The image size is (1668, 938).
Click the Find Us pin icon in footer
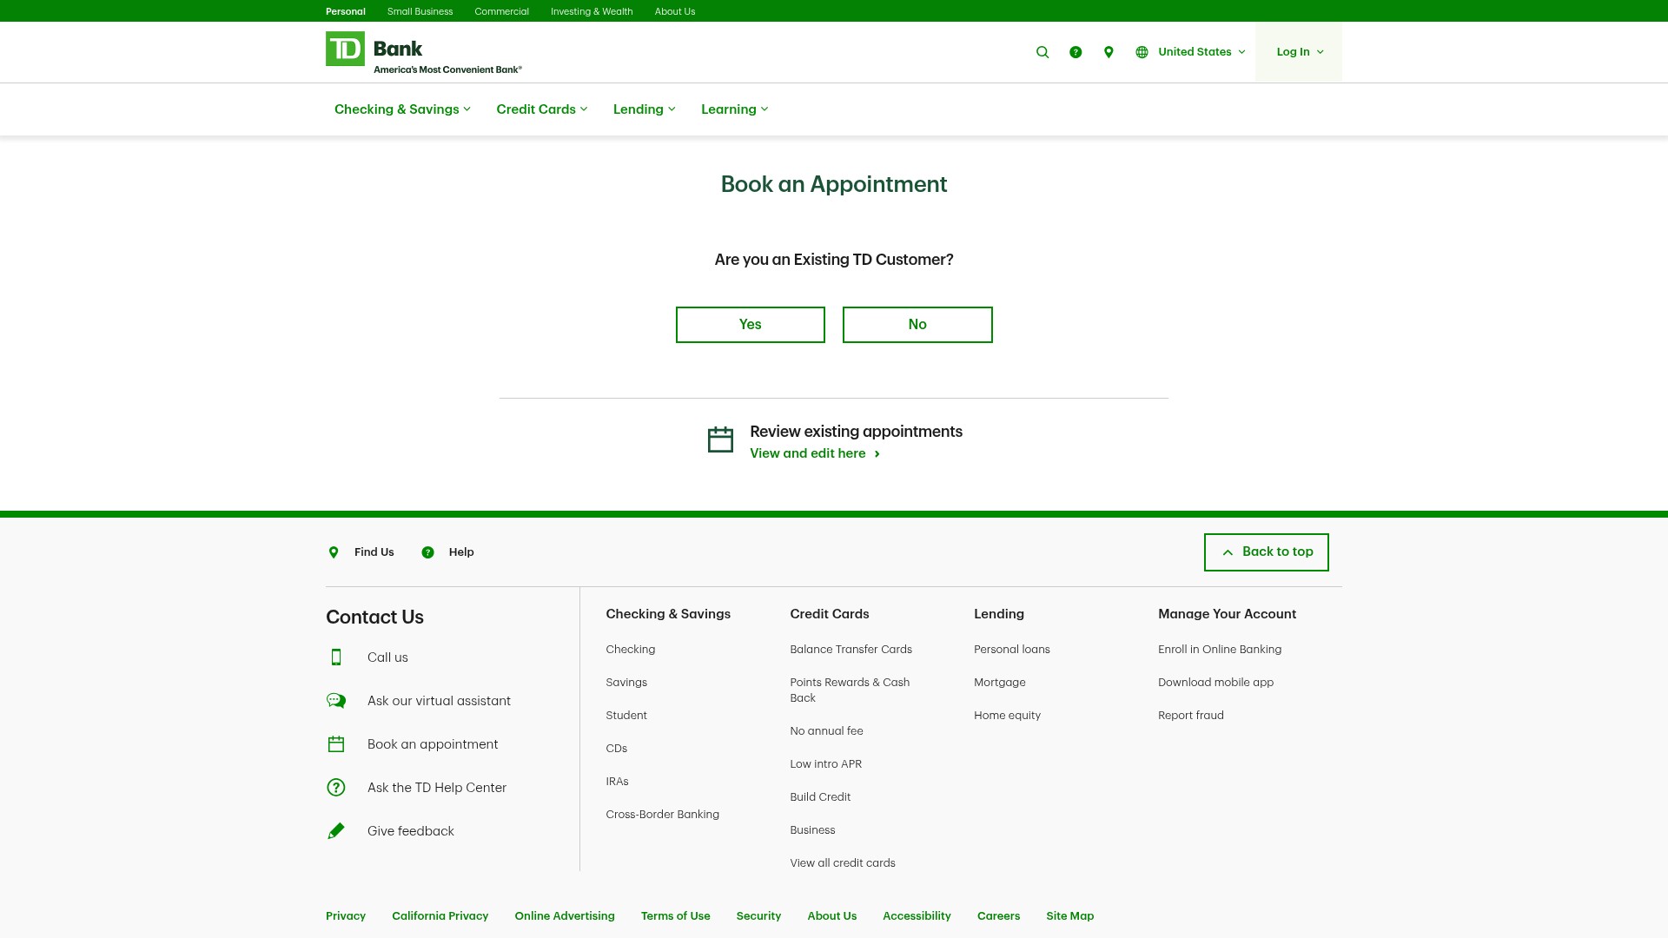pos(334,552)
